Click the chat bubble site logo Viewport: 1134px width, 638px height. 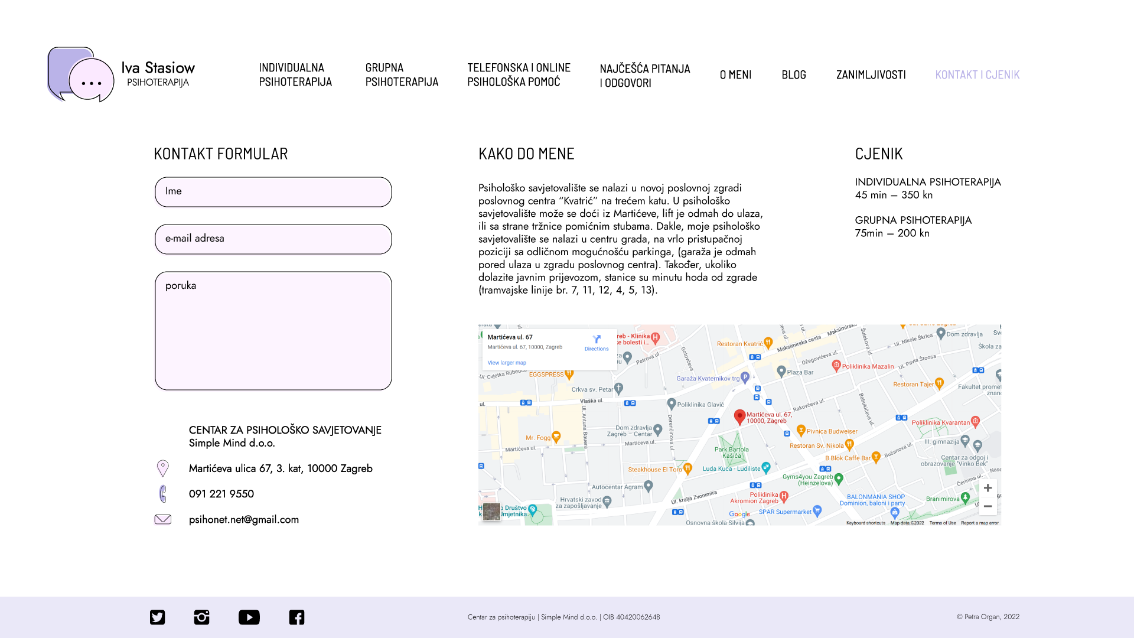click(x=81, y=74)
